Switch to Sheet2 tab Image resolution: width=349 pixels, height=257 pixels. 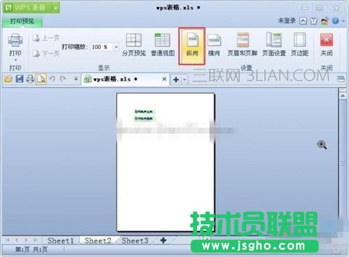pos(98,240)
